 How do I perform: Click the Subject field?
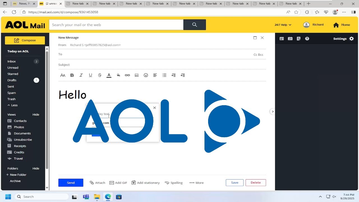point(162,65)
